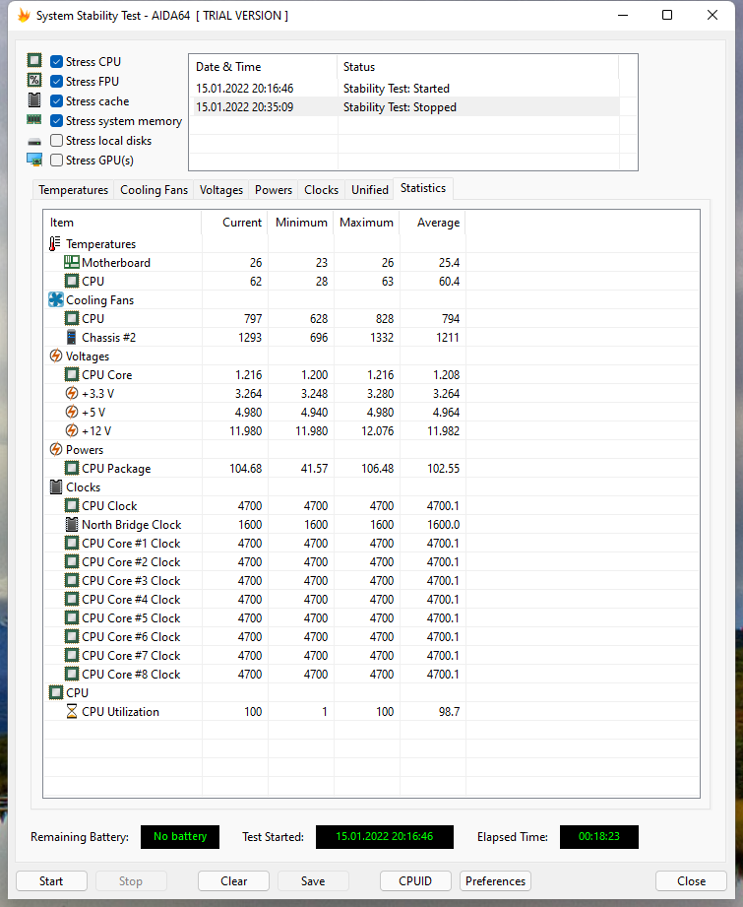Click the Clear button
The width and height of the screenshot is (743, 907).
[233, 881]
